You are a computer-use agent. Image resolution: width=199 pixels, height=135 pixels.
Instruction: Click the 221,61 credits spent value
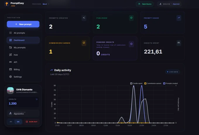click(x=153, y=52)
